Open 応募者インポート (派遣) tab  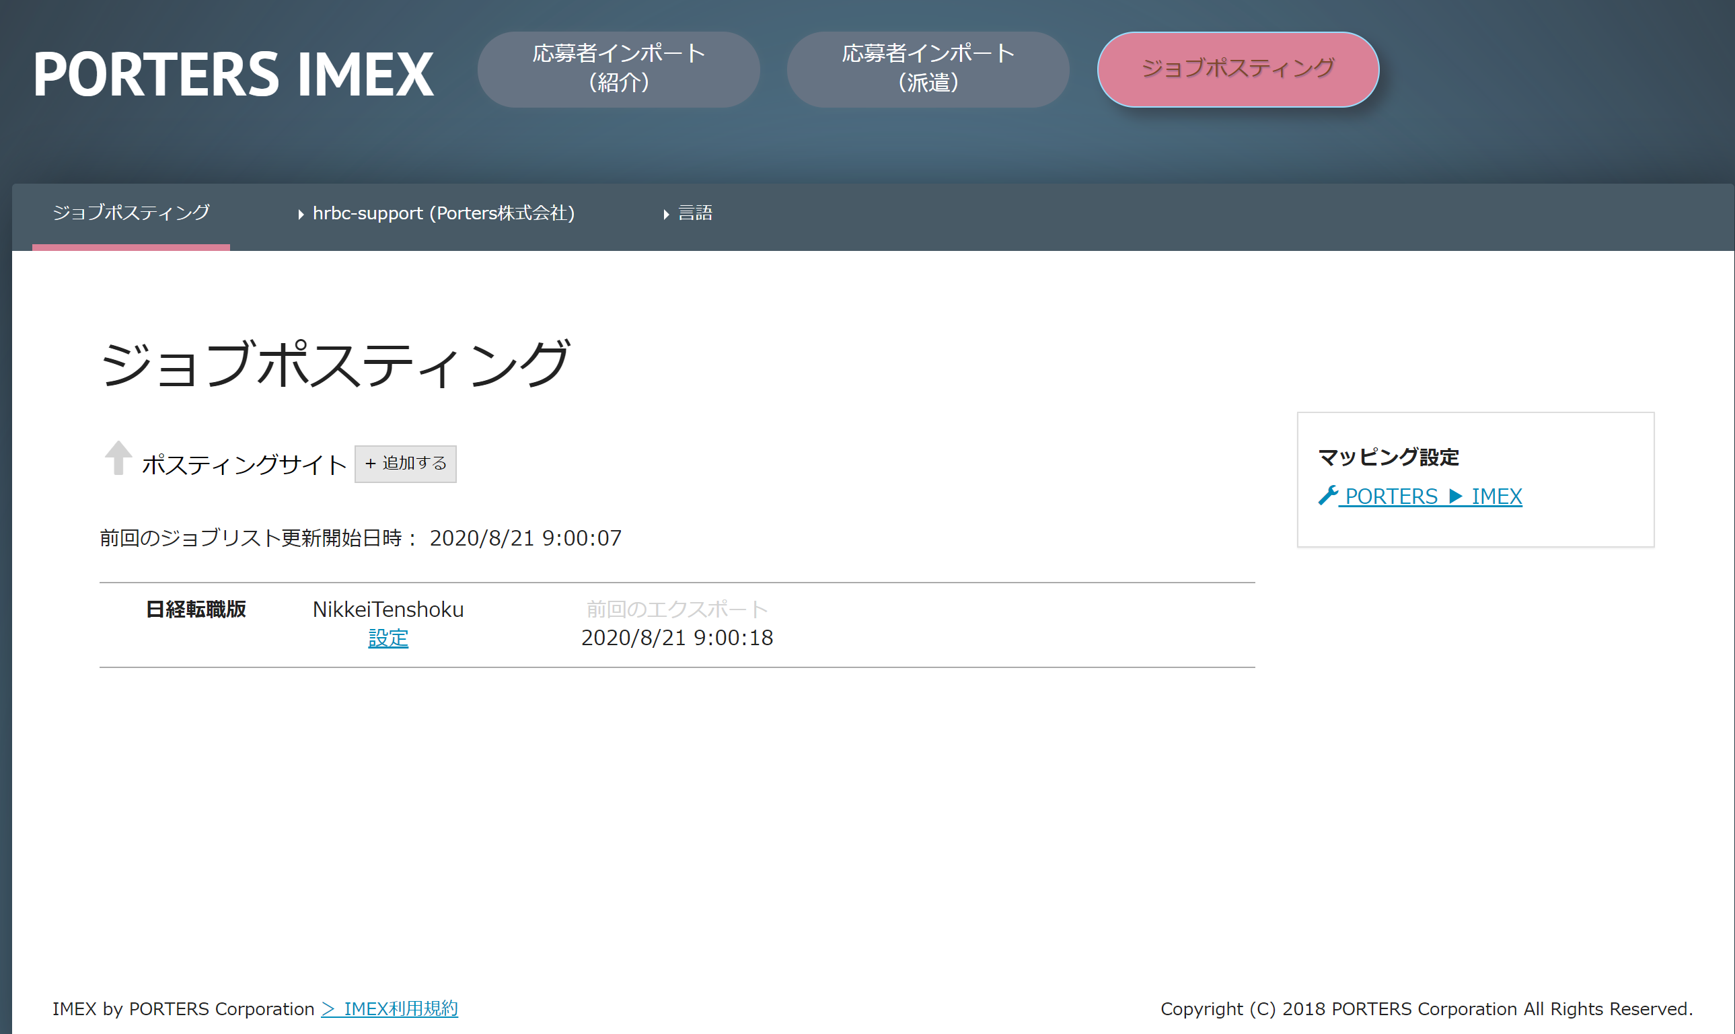928,69
